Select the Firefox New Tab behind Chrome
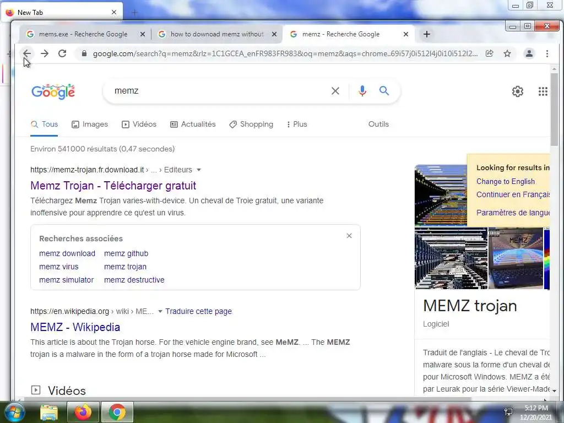This screenshot has width=564, height=423. (61, 12)
